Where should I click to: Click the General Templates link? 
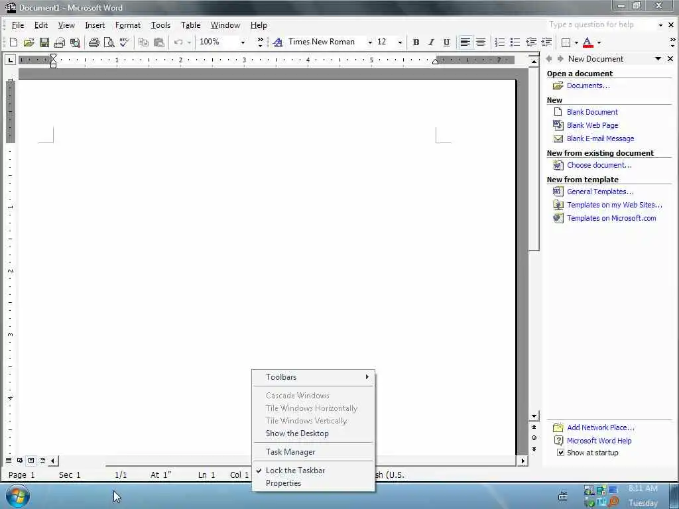(599, 192)
